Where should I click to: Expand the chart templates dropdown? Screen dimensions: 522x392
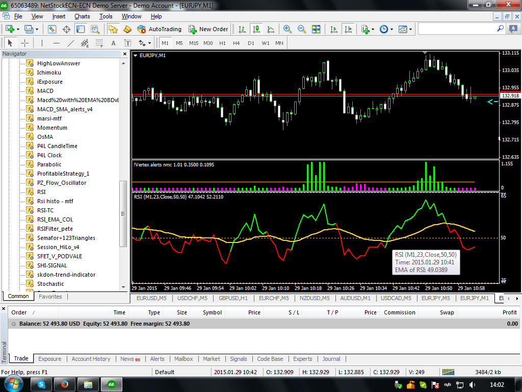tap(411, 29)
